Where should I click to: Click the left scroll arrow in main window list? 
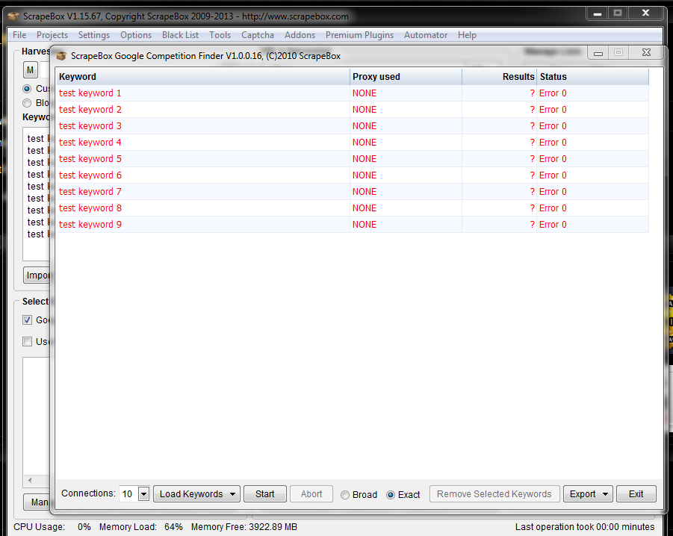point(30,480)
